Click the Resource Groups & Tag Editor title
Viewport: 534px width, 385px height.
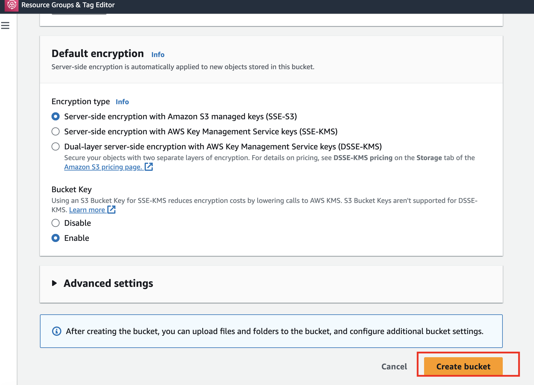[x=68, y=5]
